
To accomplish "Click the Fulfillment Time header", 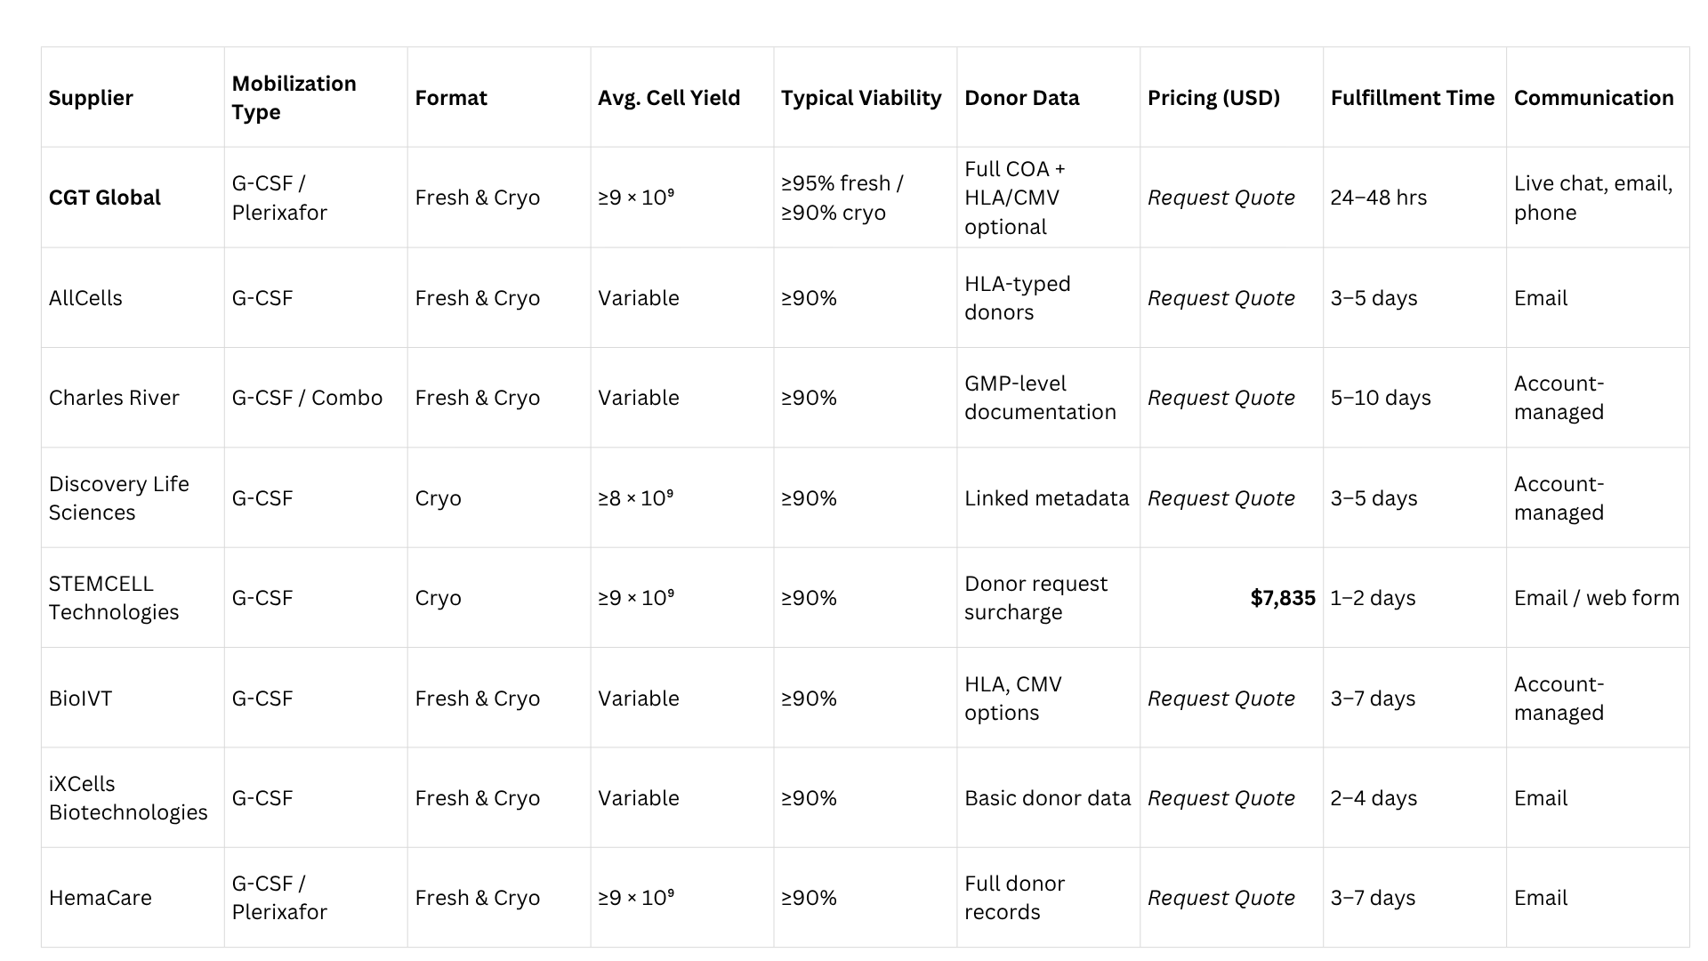I will [1413, 98].
